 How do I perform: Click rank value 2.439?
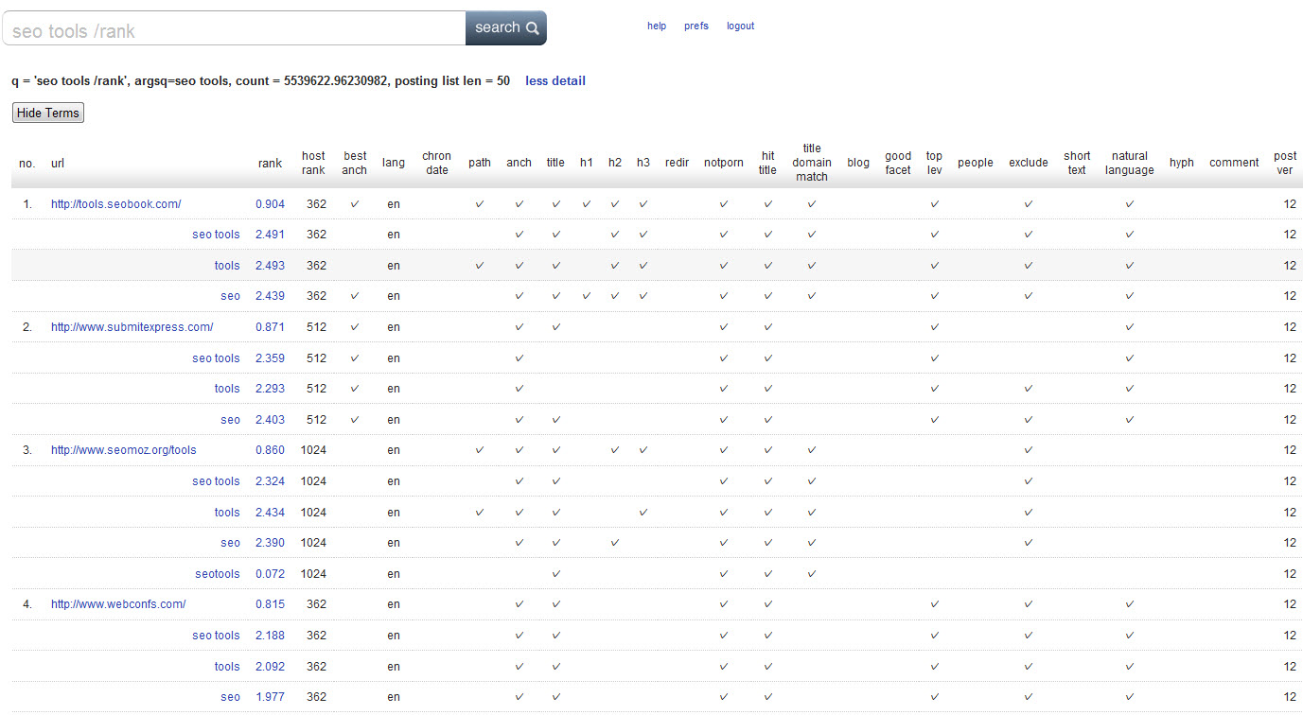point(270,296)
